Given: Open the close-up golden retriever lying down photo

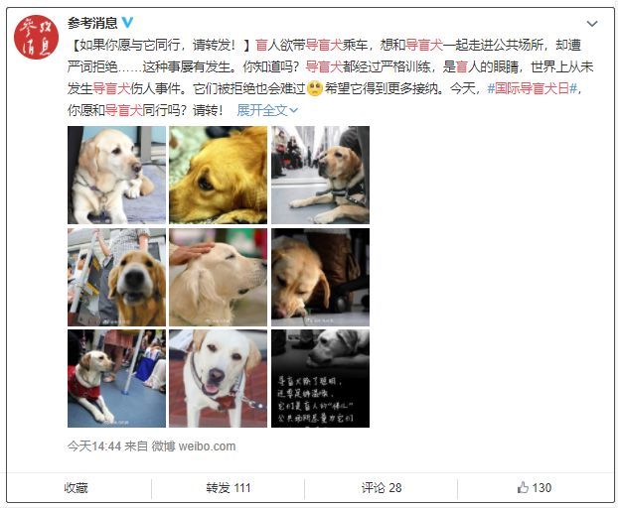Looking at the screenshot, I should click(218, 175).
